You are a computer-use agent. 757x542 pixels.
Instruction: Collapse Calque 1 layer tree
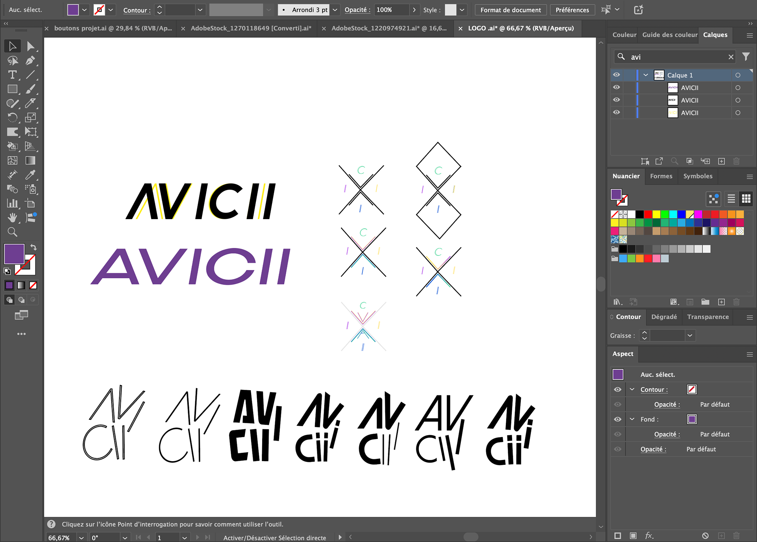645,75
